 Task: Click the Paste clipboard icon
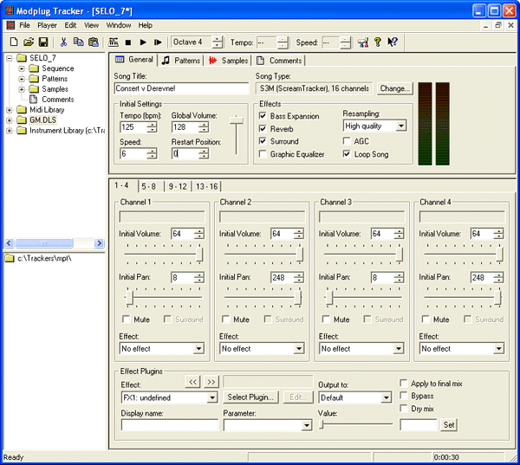93,42
